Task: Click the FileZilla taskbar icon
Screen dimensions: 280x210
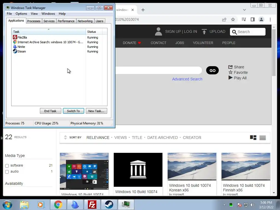Action: 92,205
